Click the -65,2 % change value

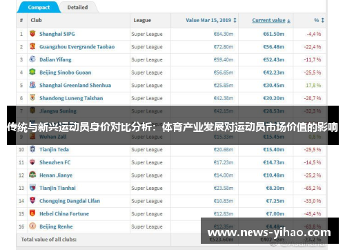313,188
